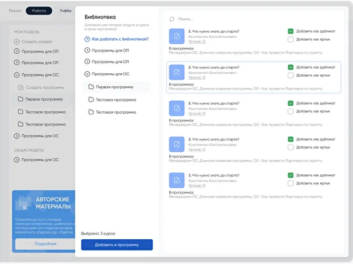353x264 pixels.
Task: Check Добавить как ярлык on the second course
Action: (x=291, y=75)
